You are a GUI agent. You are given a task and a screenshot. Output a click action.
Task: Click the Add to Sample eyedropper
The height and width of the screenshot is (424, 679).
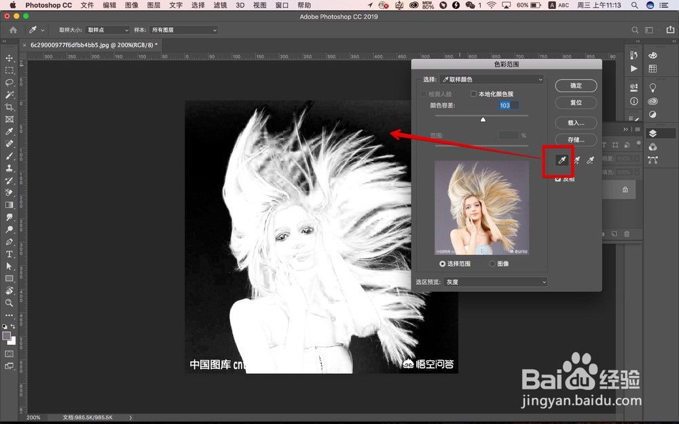(x=576, y=161)
